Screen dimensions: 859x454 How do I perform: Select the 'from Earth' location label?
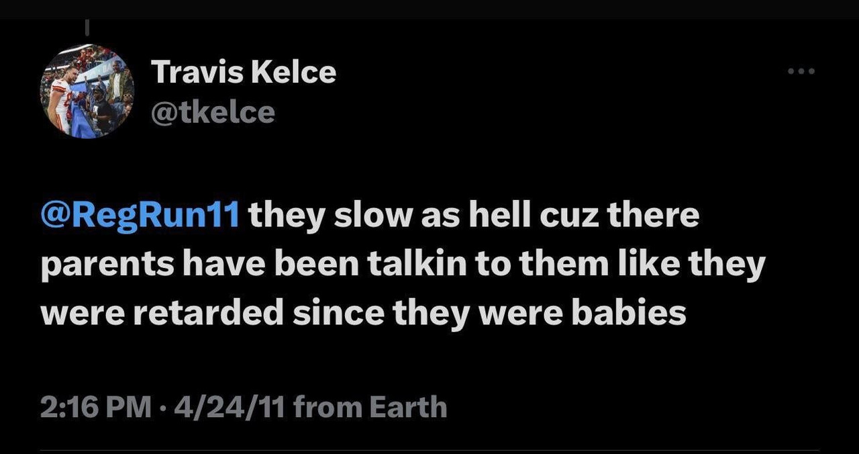(x=370, y=408)
